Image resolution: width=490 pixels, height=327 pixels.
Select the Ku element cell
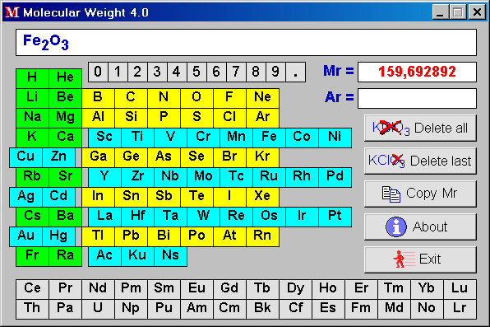(x=137, y=256)
